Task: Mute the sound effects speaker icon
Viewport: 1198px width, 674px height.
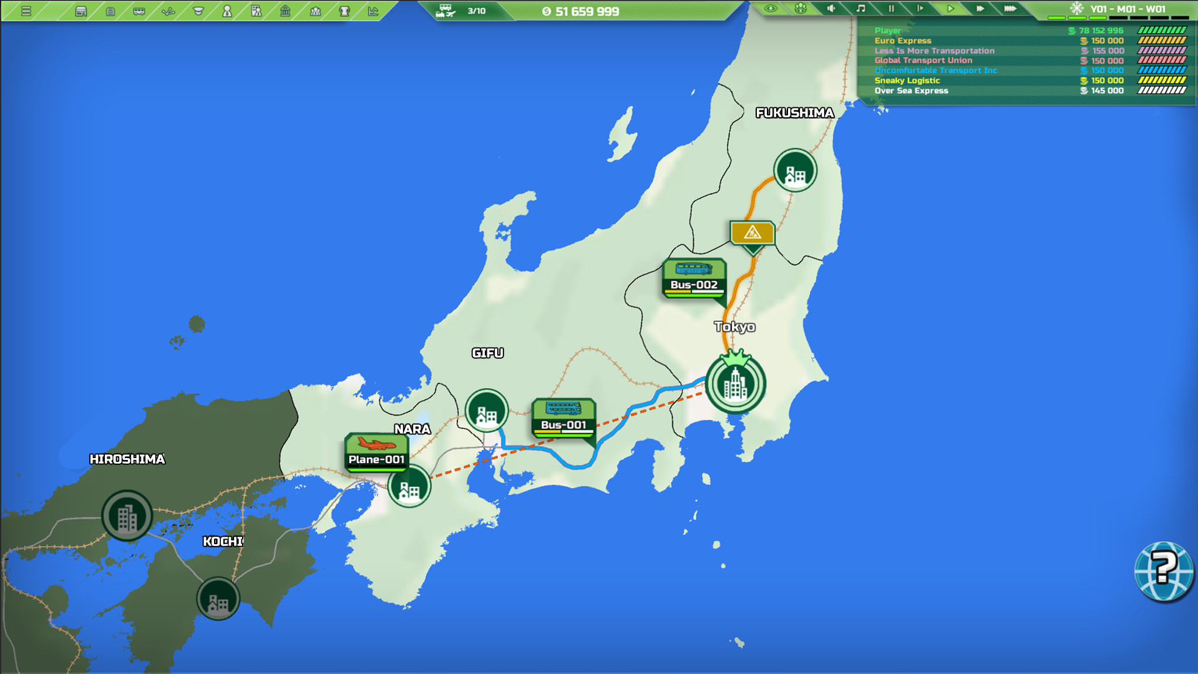Action: (832, 9)
